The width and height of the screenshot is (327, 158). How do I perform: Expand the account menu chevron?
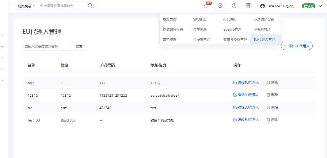[320, 6]
